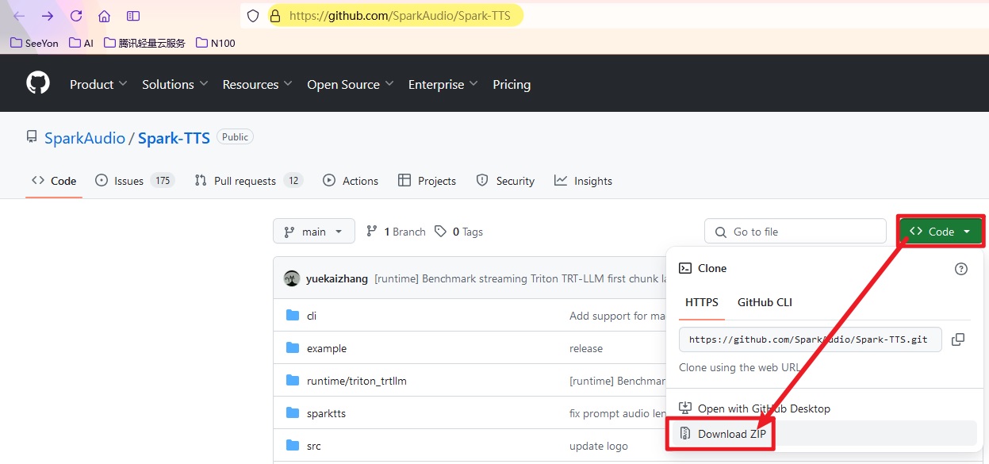
Task: Click the repository icon beside SparkAudio
Action: click(32, 137)
